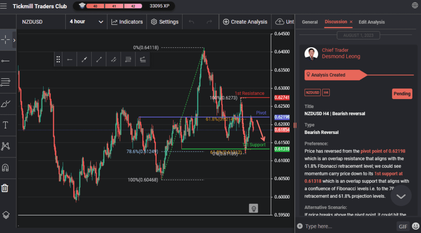Click the blue 0.62198 pivot price label
The height and width of the screenshot is (233, 421).
(x=282, y=117)
